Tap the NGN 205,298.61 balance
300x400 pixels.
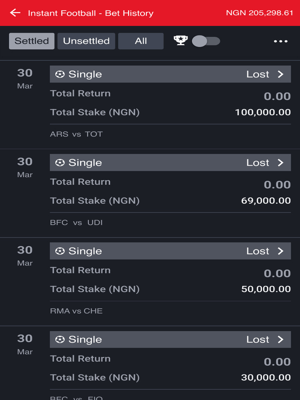tap(259, 13)
